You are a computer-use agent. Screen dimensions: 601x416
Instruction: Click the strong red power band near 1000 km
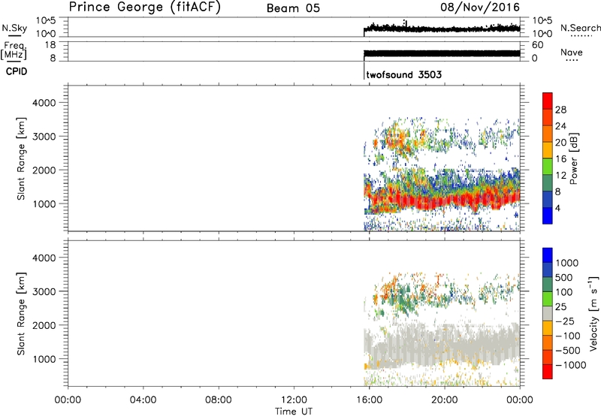click(x=441, y=200)
